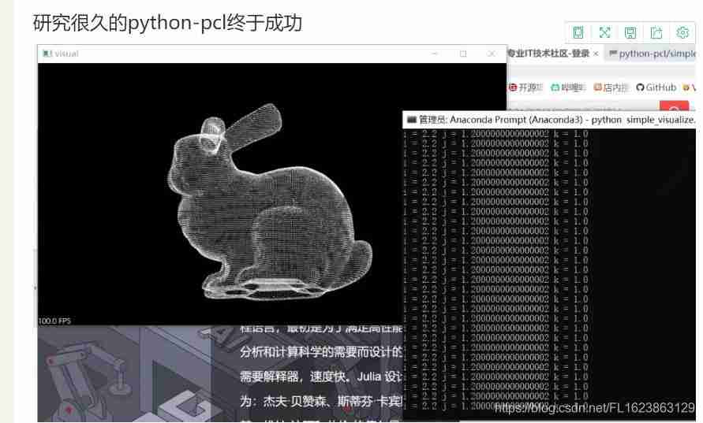Click the fullscreen expand arrows icon

pyautogui.click(x=604, y=32)
